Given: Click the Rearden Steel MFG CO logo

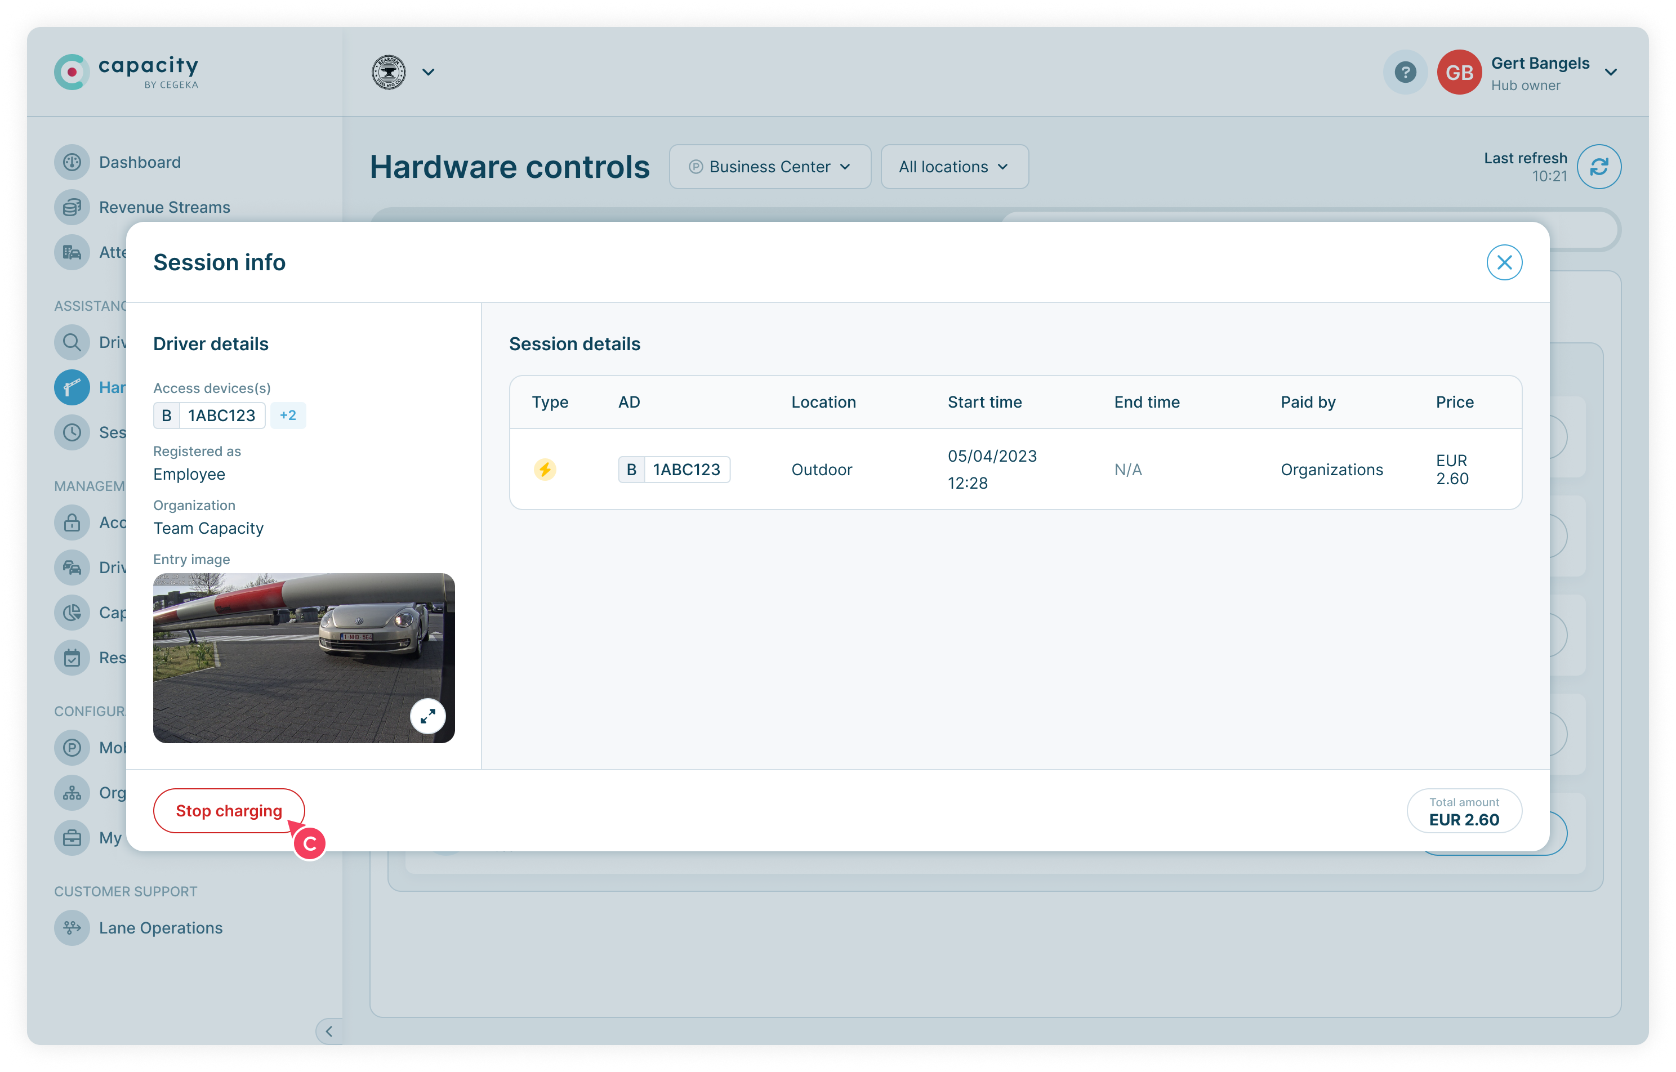Looking at the screenshot, I should coord(388,72).
